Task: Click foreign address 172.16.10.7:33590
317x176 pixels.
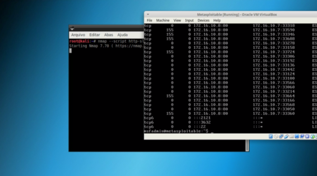Action: 274,30
